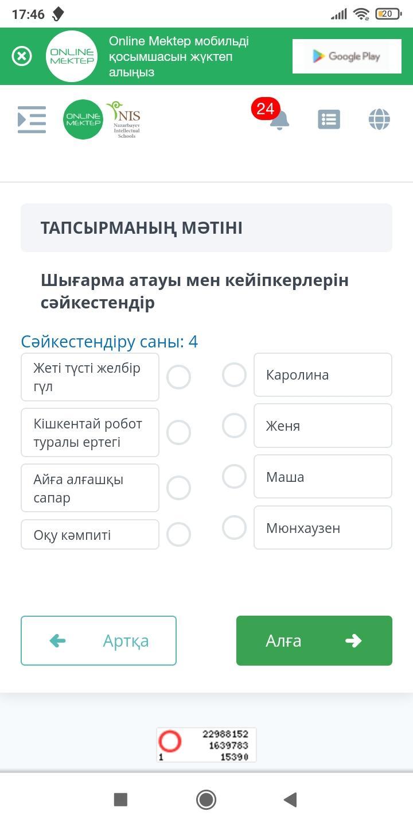Open the list view icon in header

[x=329, y=119]
